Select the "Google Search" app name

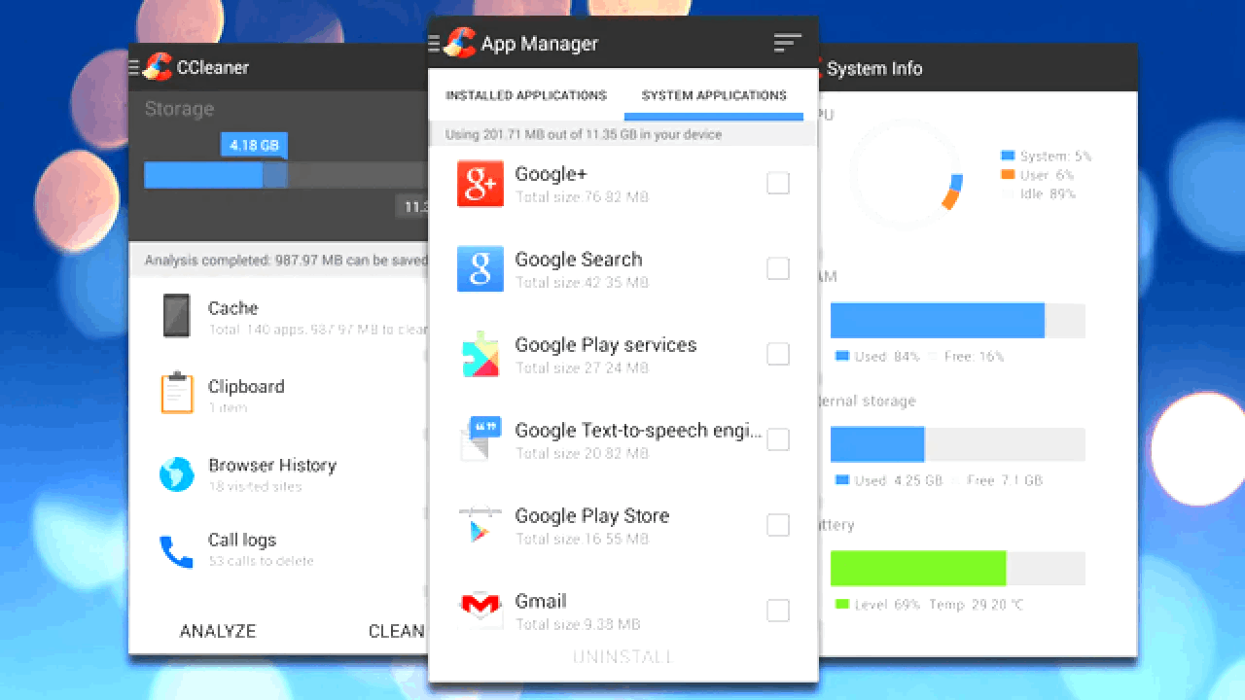(x=579, y=260)
